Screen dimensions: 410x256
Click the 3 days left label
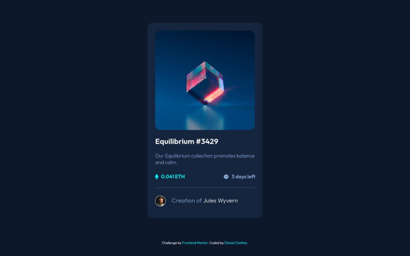click(243, 177)
